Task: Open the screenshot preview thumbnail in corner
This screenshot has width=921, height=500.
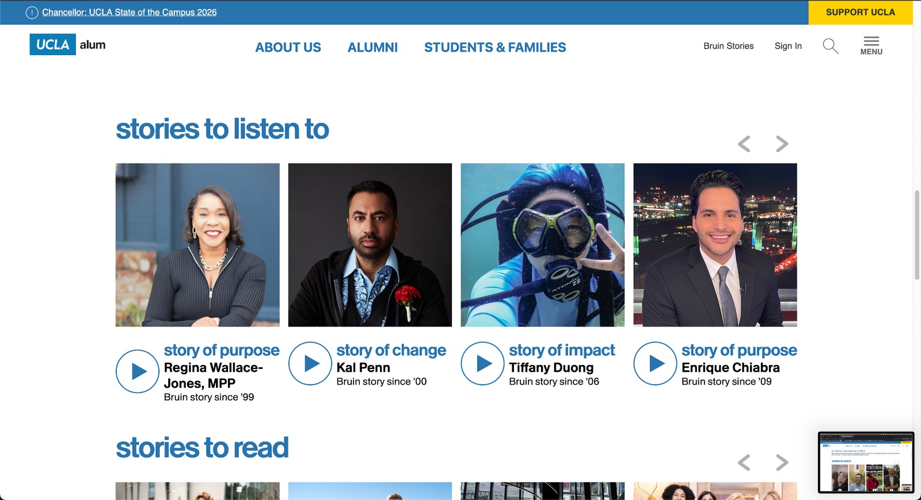Action: point(866,463)
